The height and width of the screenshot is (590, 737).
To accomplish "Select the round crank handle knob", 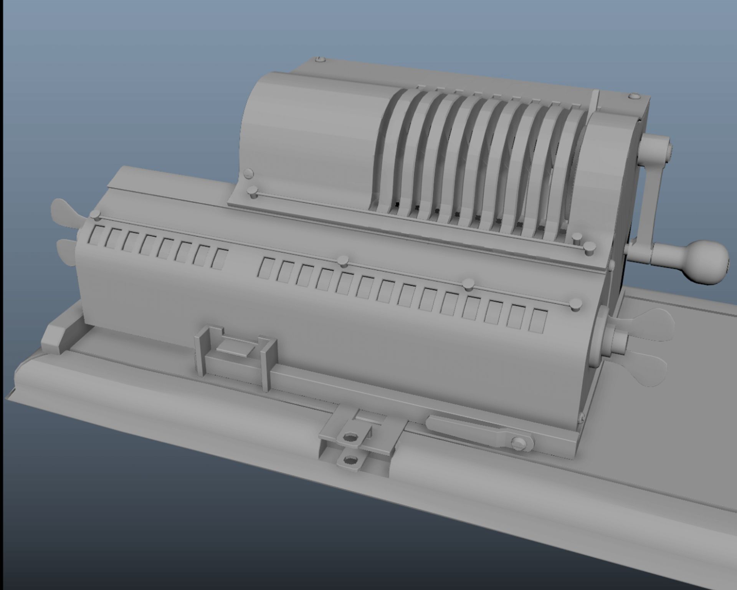I will click(x=706, y=262).
